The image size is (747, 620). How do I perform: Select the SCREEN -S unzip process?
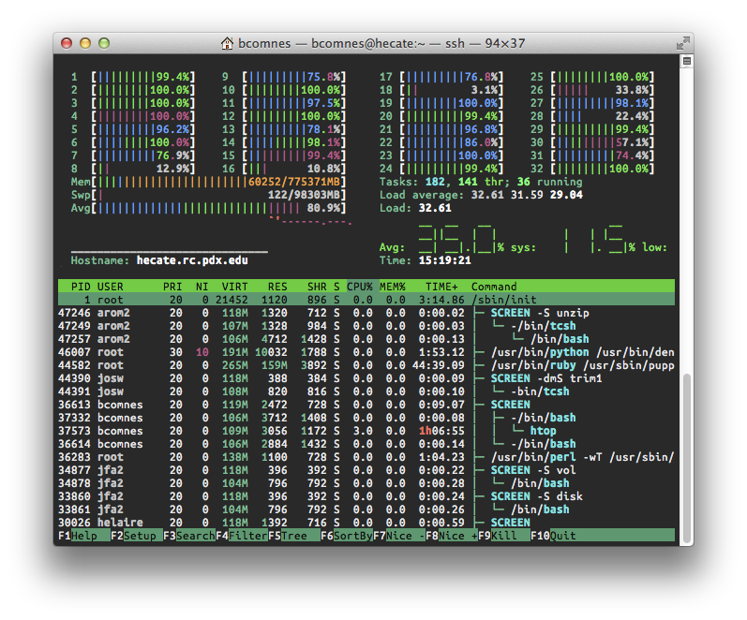[x=366, y=313]
